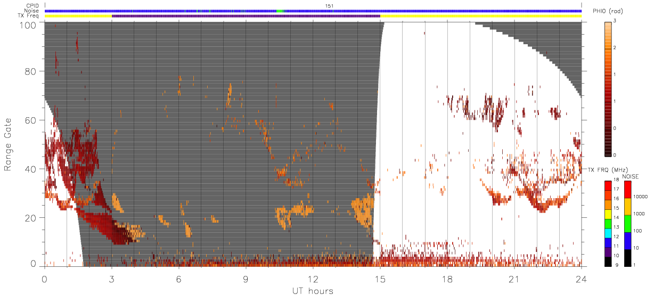Click tick label 2 on the PHI0 colorbar
This screenshot has width=654, height=302.
point(615,47)
